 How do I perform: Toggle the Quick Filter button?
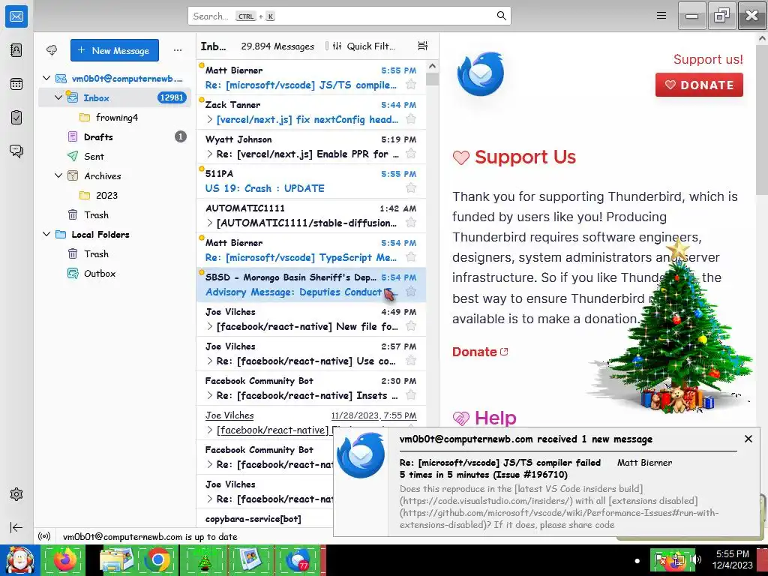click(364, 46)
